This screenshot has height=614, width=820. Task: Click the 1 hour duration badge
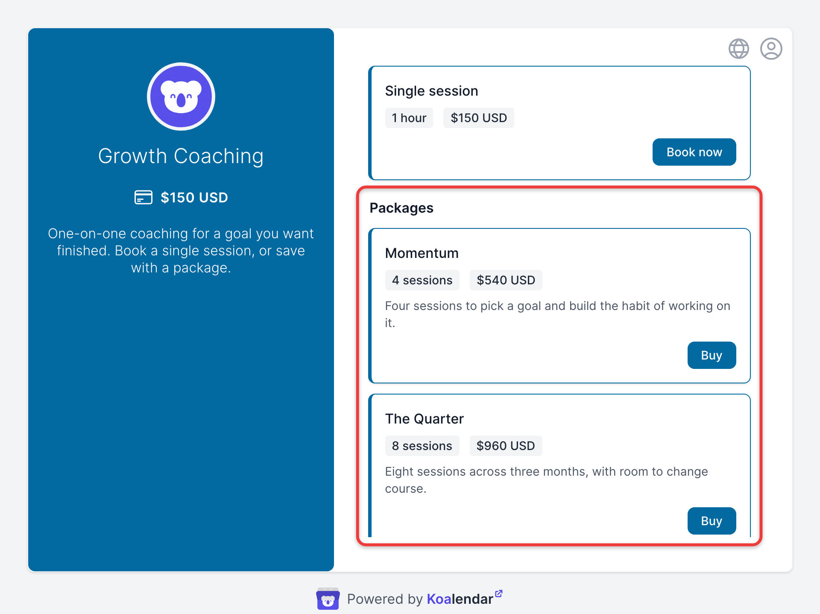pos(409,118)
